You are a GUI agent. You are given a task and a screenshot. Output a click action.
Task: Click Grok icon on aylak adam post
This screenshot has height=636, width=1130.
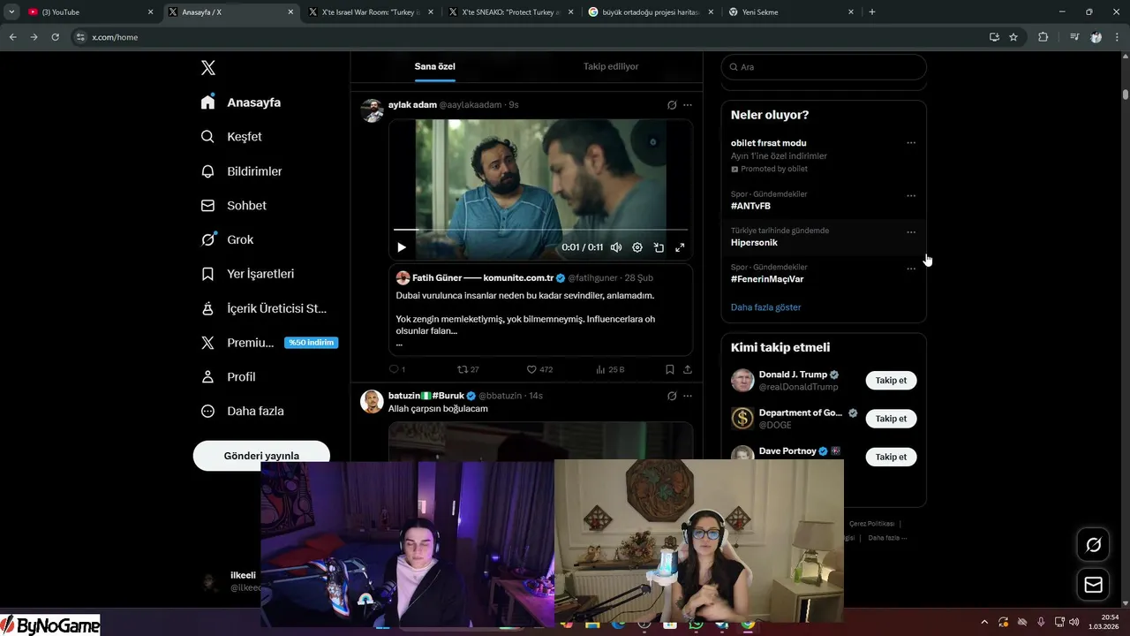[672, 105]
